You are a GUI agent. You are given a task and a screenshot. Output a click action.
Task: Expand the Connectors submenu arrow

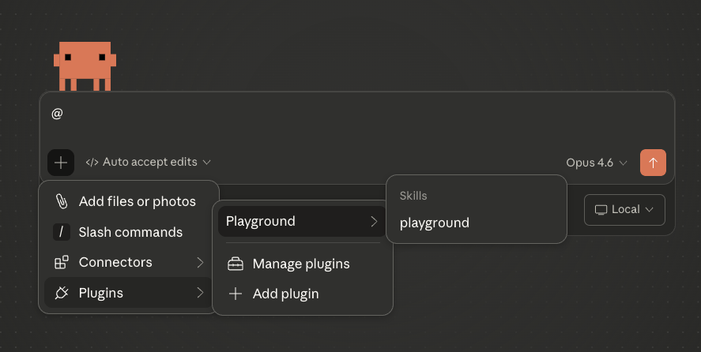[200, 262]
